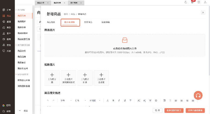
Task: Click the notification bell icon
Action: pos(192,2)
